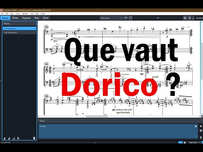Collapse bottom panel with chevron arrow
Screen dimensions: 203x152
(95, 143)
